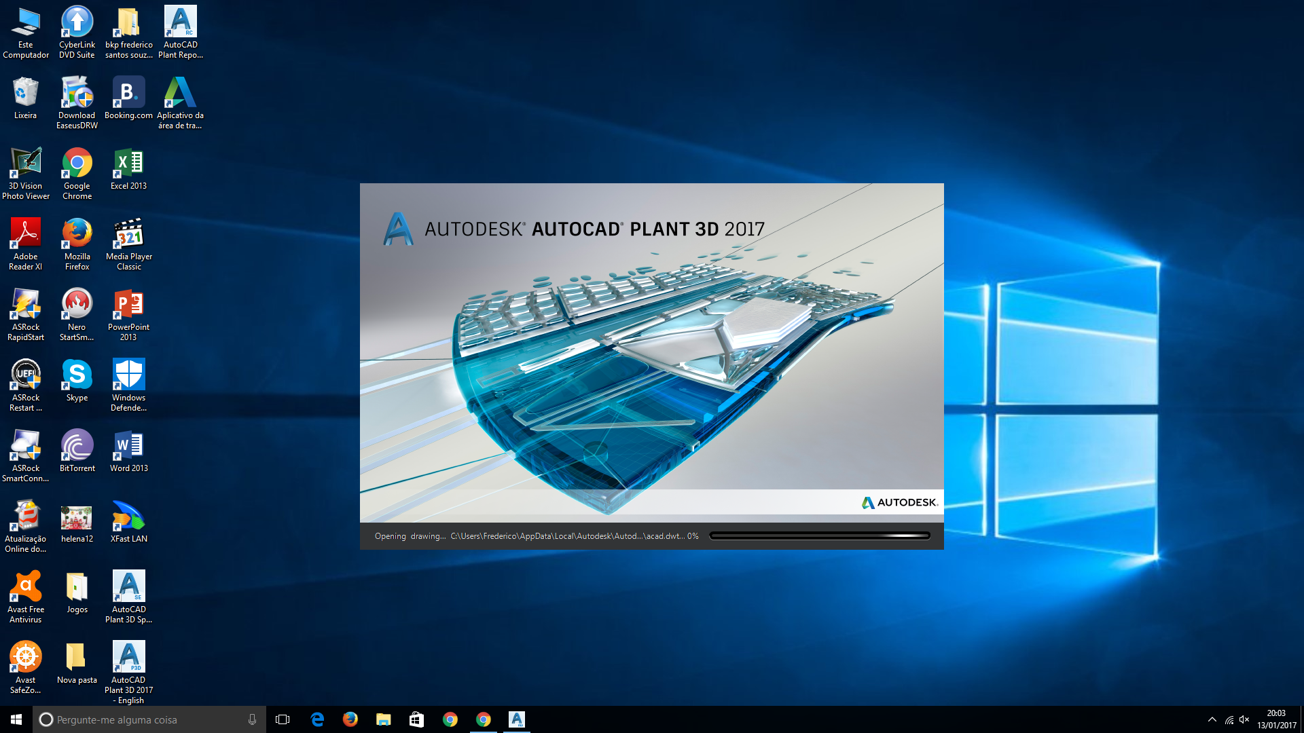Open File Explorer from the taskbar
The image size is (1304, 733).
click(x=384, y=719)
